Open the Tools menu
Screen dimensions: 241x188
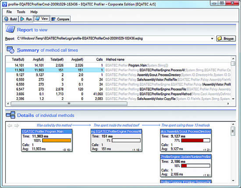coord(21,12)
